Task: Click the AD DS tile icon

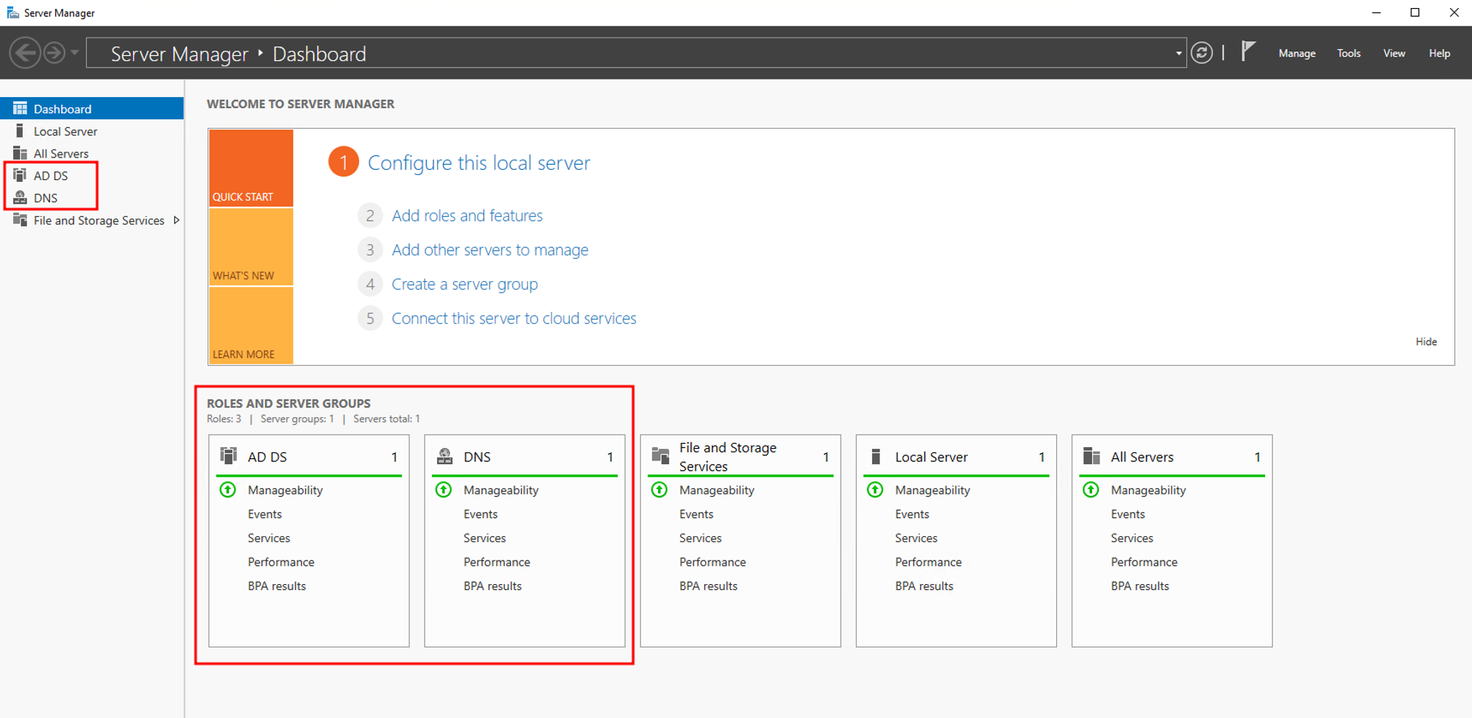Action: pyautogui.click(x=229, y=456)
